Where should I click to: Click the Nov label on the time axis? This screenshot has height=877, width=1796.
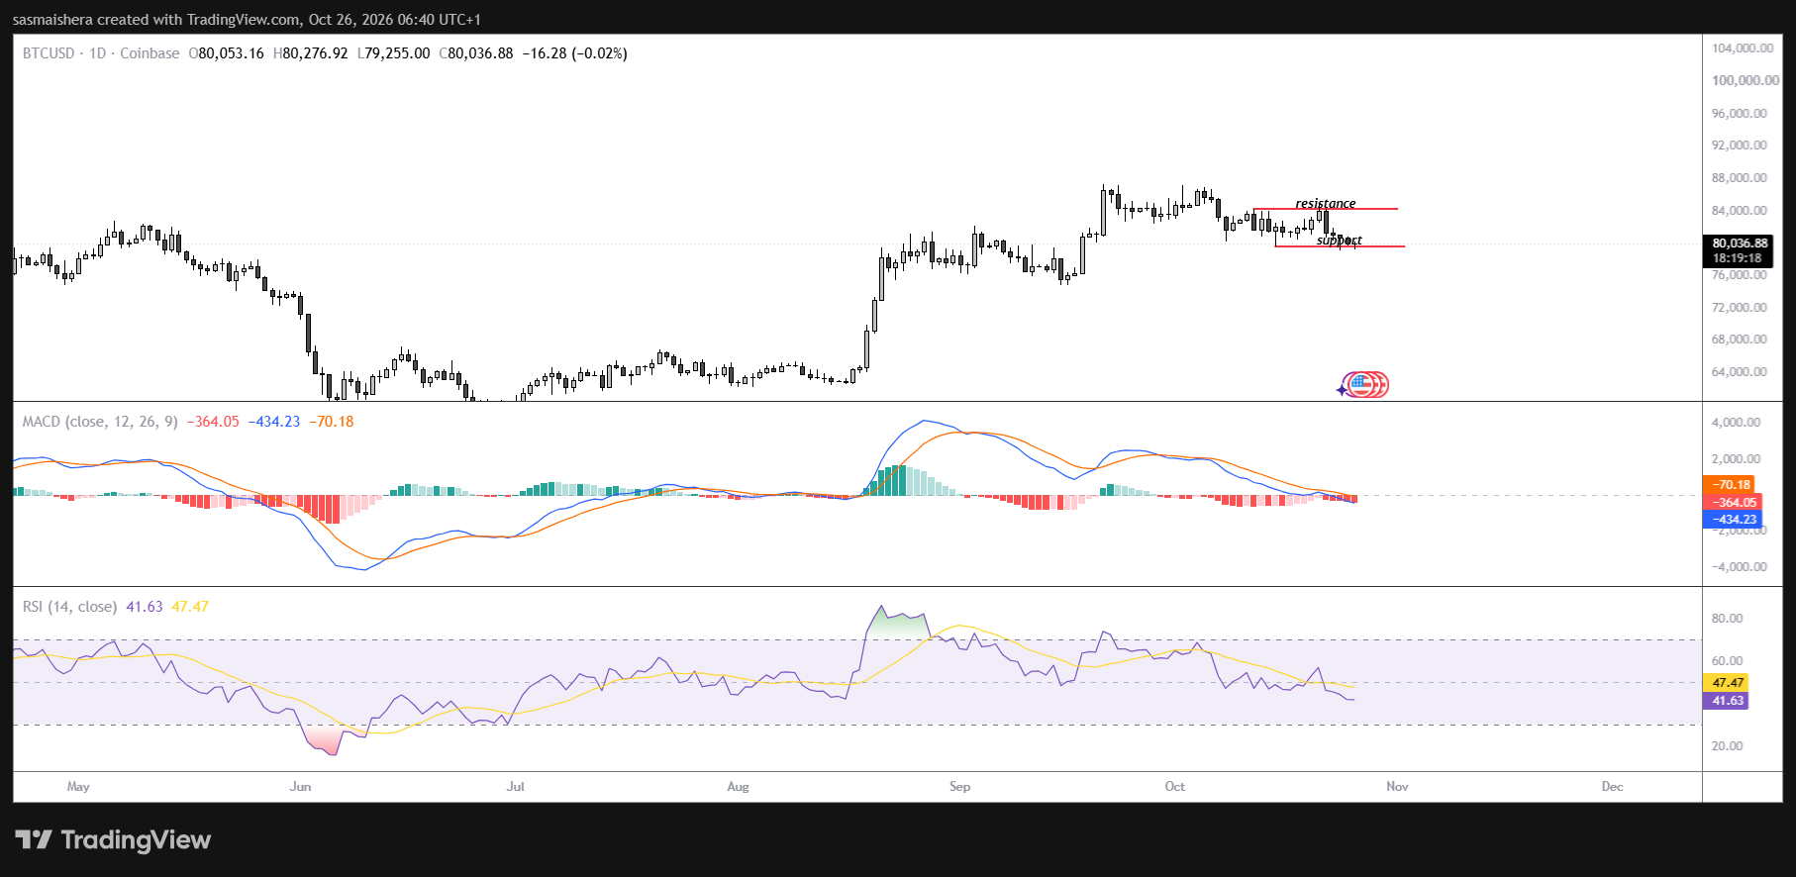(1397, 787)
